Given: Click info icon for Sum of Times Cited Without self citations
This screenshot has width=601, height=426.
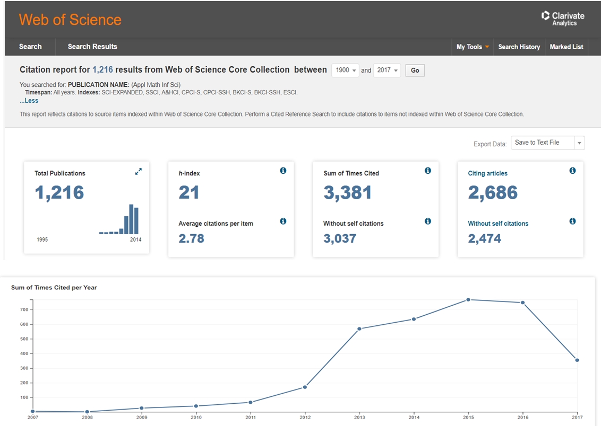Looking at the screenshot, I should [427, 221].
